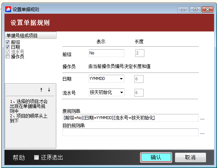The image size is (217, 168).
Task: Open the 流水号 按天初始化 dropdown
Action: 107,93
